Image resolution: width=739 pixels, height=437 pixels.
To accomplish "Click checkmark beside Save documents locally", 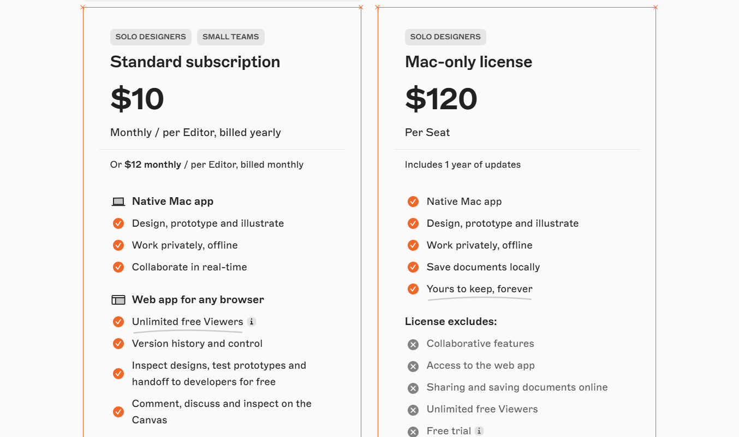I will coord(413,267).
